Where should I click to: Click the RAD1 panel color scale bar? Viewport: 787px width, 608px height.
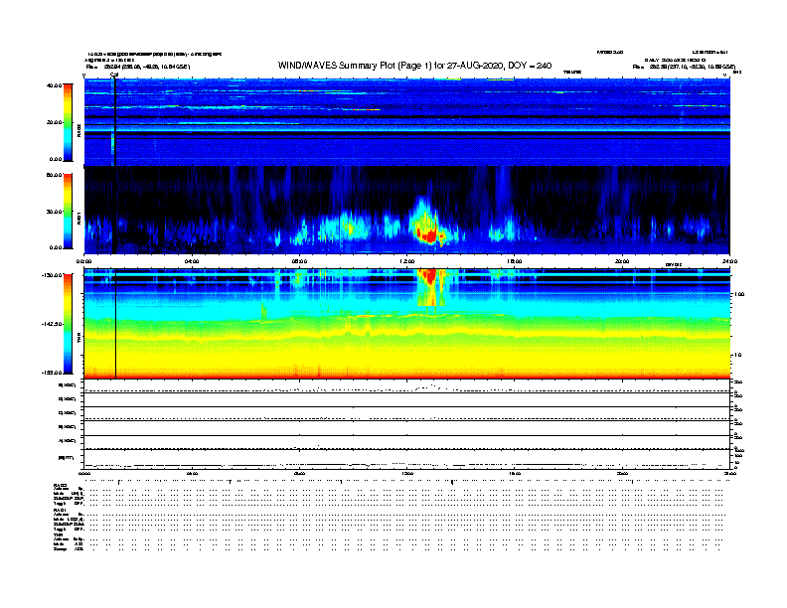tap(68, 211)
